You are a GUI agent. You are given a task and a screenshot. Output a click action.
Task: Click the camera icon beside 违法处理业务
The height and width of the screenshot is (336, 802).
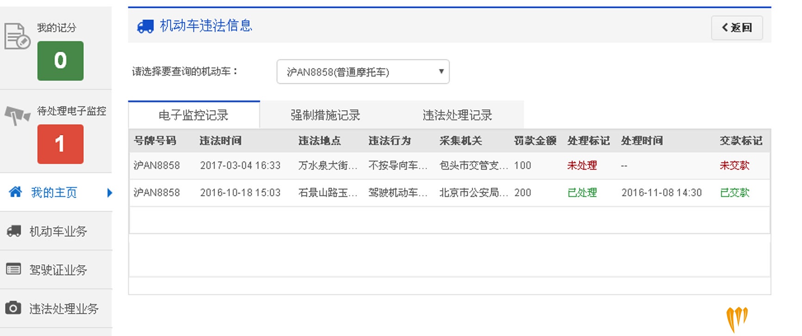coord(13,308)
